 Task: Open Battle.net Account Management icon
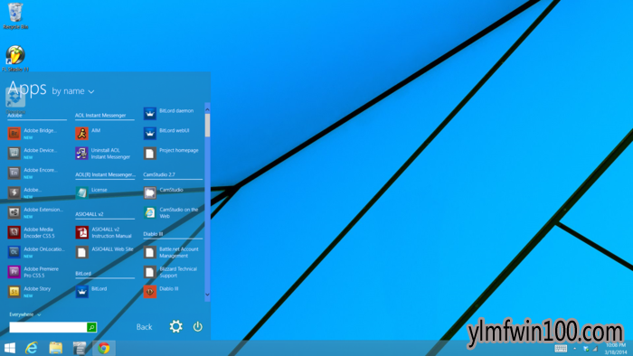click(150, 251)
